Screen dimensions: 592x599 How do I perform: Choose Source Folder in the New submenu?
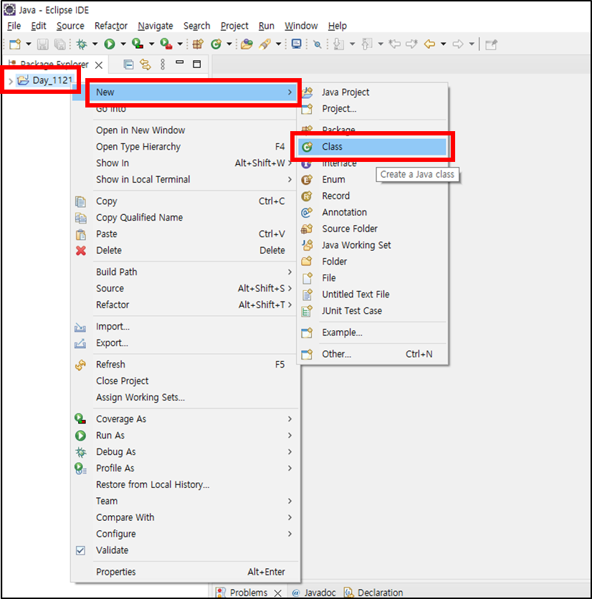[x=373, y=229]
